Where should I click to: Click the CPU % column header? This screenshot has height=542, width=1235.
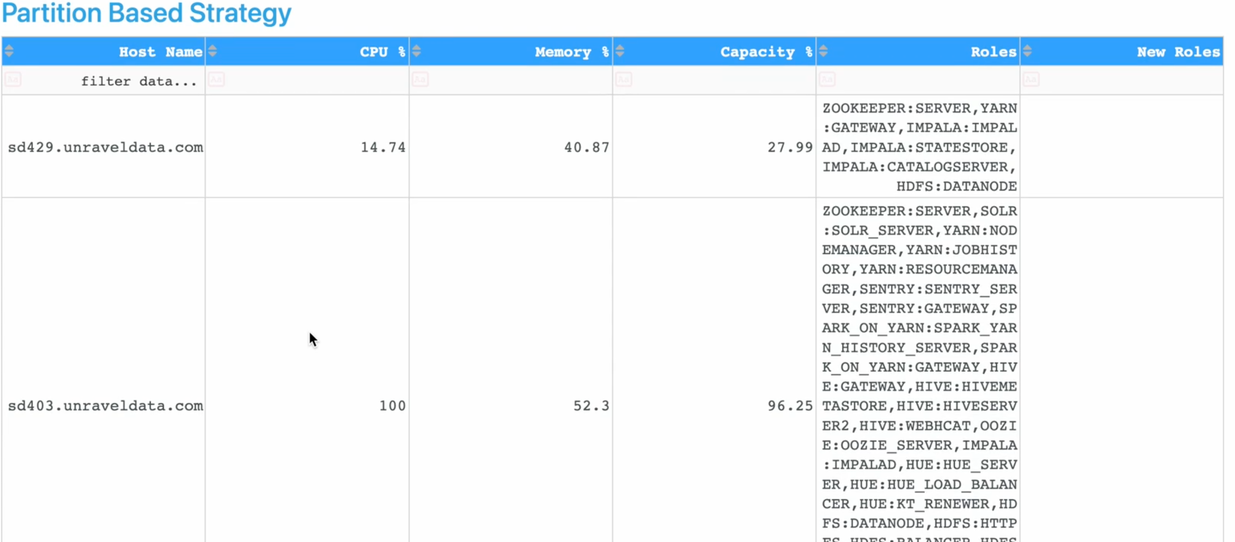click(307, 51)
